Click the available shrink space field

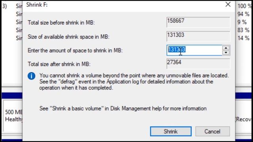coord(198,36)
